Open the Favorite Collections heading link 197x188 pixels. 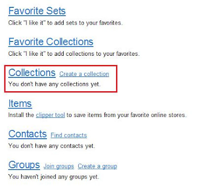click(51, 42)
